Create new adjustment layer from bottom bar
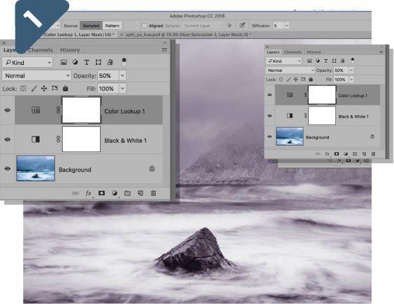Viewport: 394px width, 304px height. pyautogui.click(x=115, y=193)
